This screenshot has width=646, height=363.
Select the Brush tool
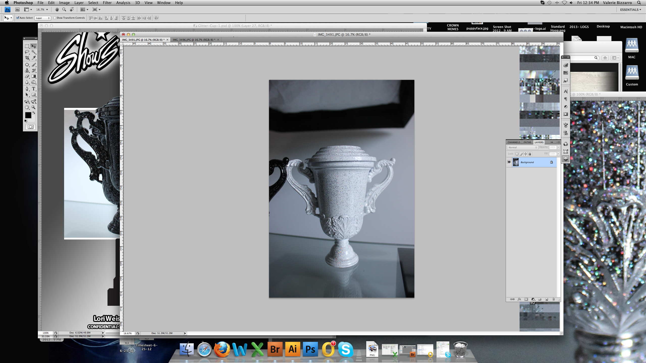click(x=34, y=65)
